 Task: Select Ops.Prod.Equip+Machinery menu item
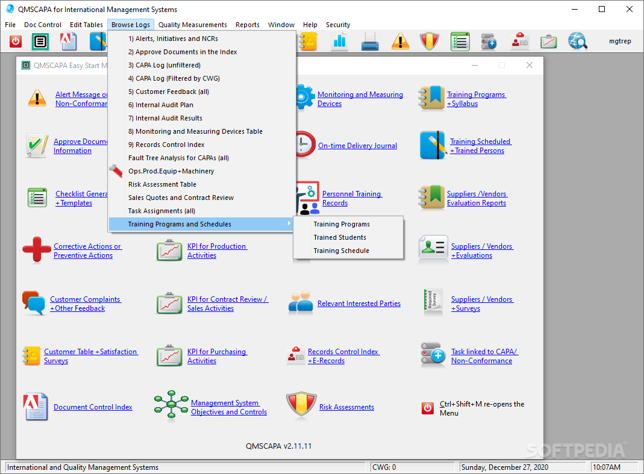point(202,171)
